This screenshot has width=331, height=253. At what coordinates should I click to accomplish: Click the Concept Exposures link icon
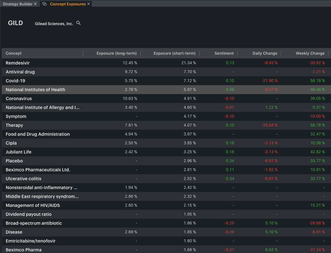(44, 4)
